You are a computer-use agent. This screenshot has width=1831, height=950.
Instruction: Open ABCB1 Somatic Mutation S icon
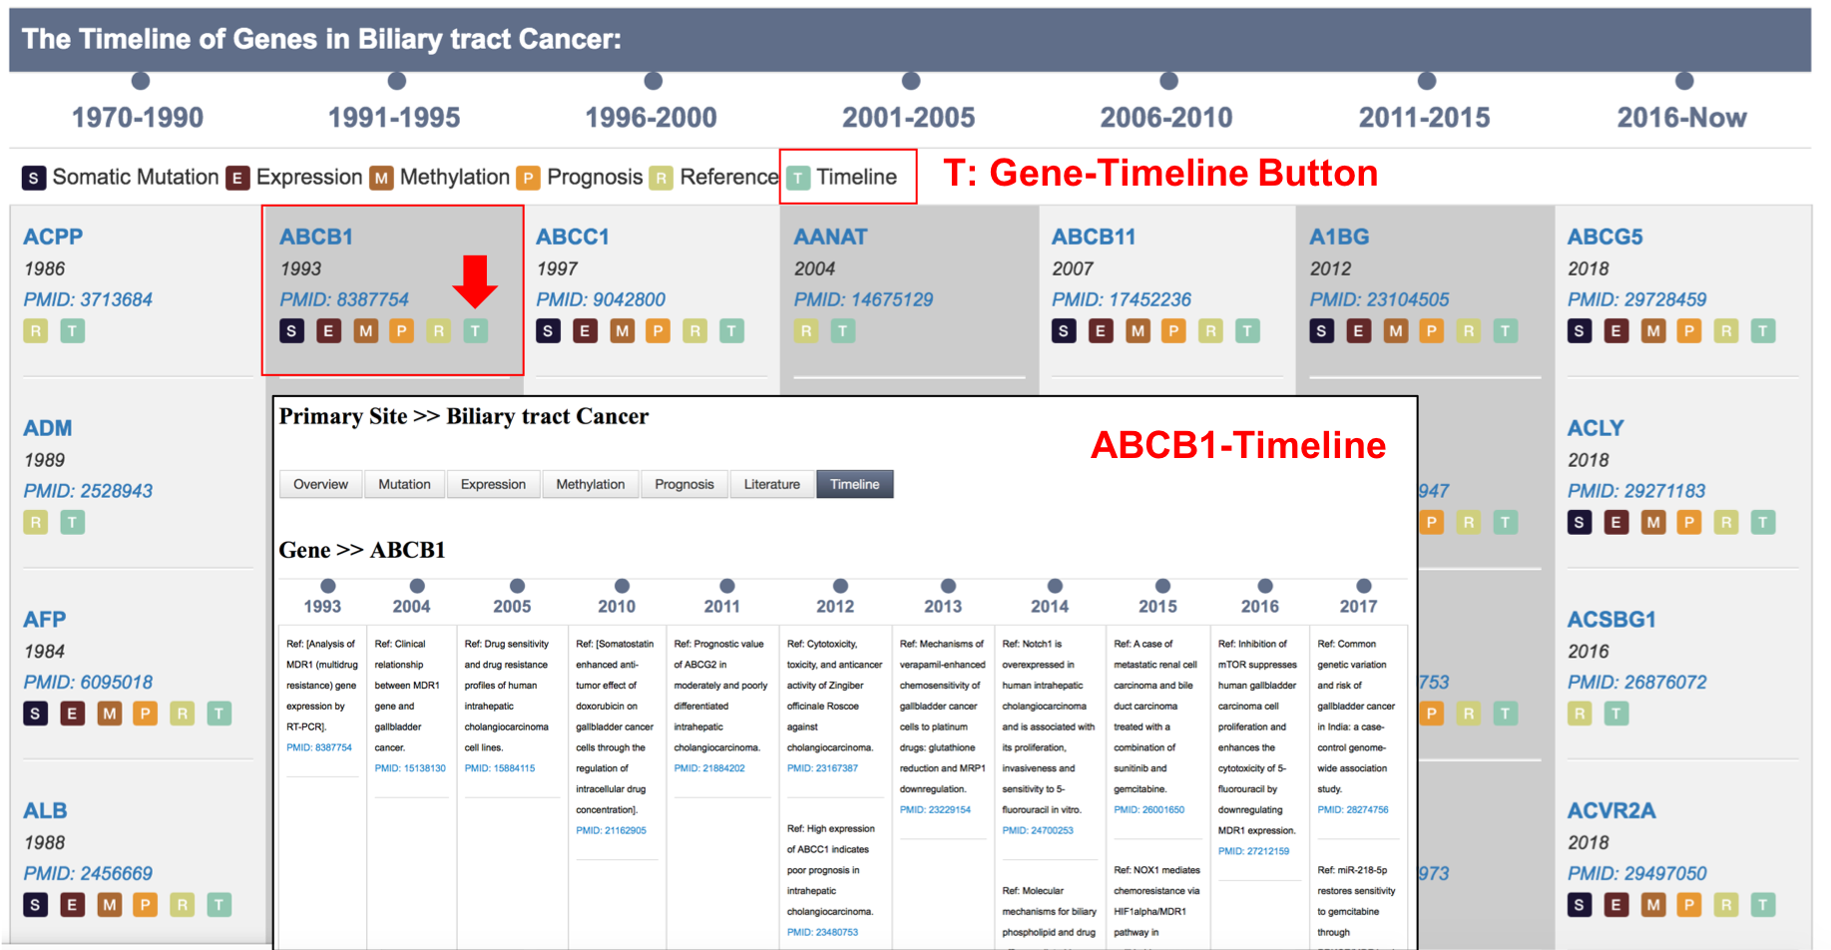[x=291, y=331]
